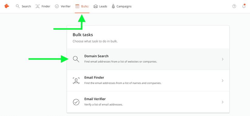
Task: Click the Domain Search magnifier icon
Action: pyautogui.click(x=76, y=59)
